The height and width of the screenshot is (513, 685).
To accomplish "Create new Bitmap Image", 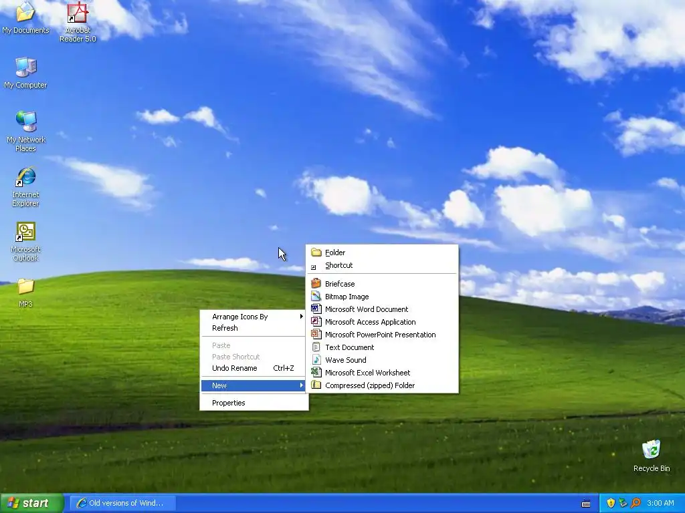I will (x=382, y=297).
